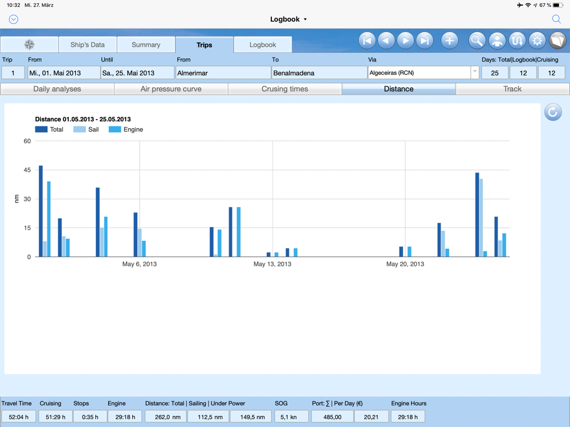Expand the Via port dropdown

coord(474,72)
